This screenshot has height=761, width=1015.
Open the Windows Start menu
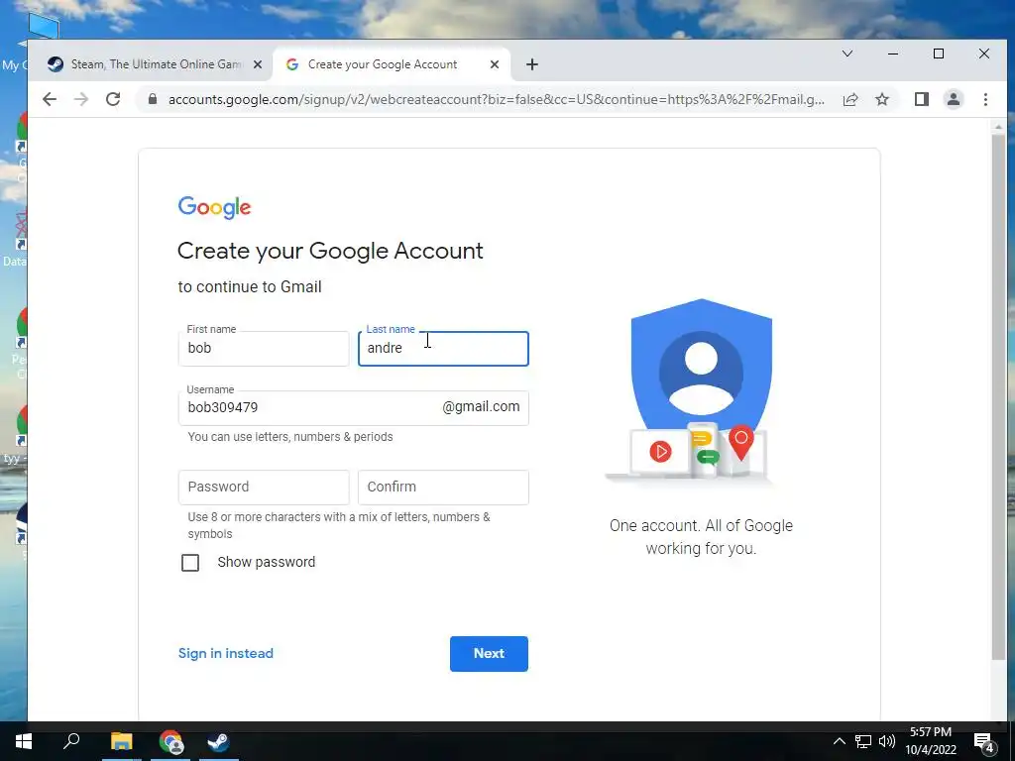(x=24, y=741)
